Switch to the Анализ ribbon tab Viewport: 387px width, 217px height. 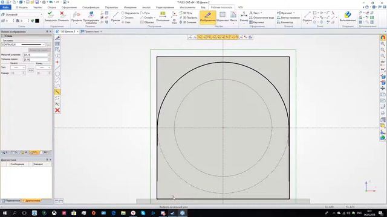[146, 7]
